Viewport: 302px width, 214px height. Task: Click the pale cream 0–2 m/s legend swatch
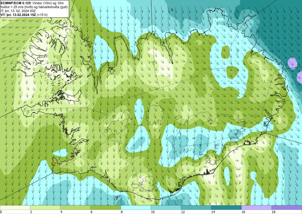(15, 207)
